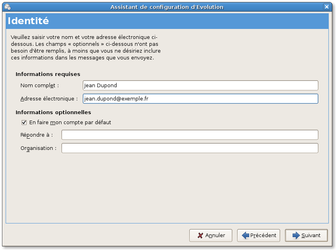Click into the Adresse électronique email field
Image resolution: width=336 pixels, height=250 pixels.
tap(201, 99)
